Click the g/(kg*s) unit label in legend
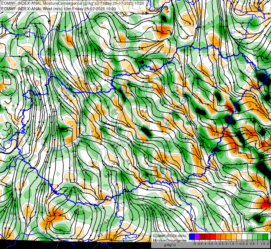This screenshot has height=249, width=271. (x=170, y=245)
